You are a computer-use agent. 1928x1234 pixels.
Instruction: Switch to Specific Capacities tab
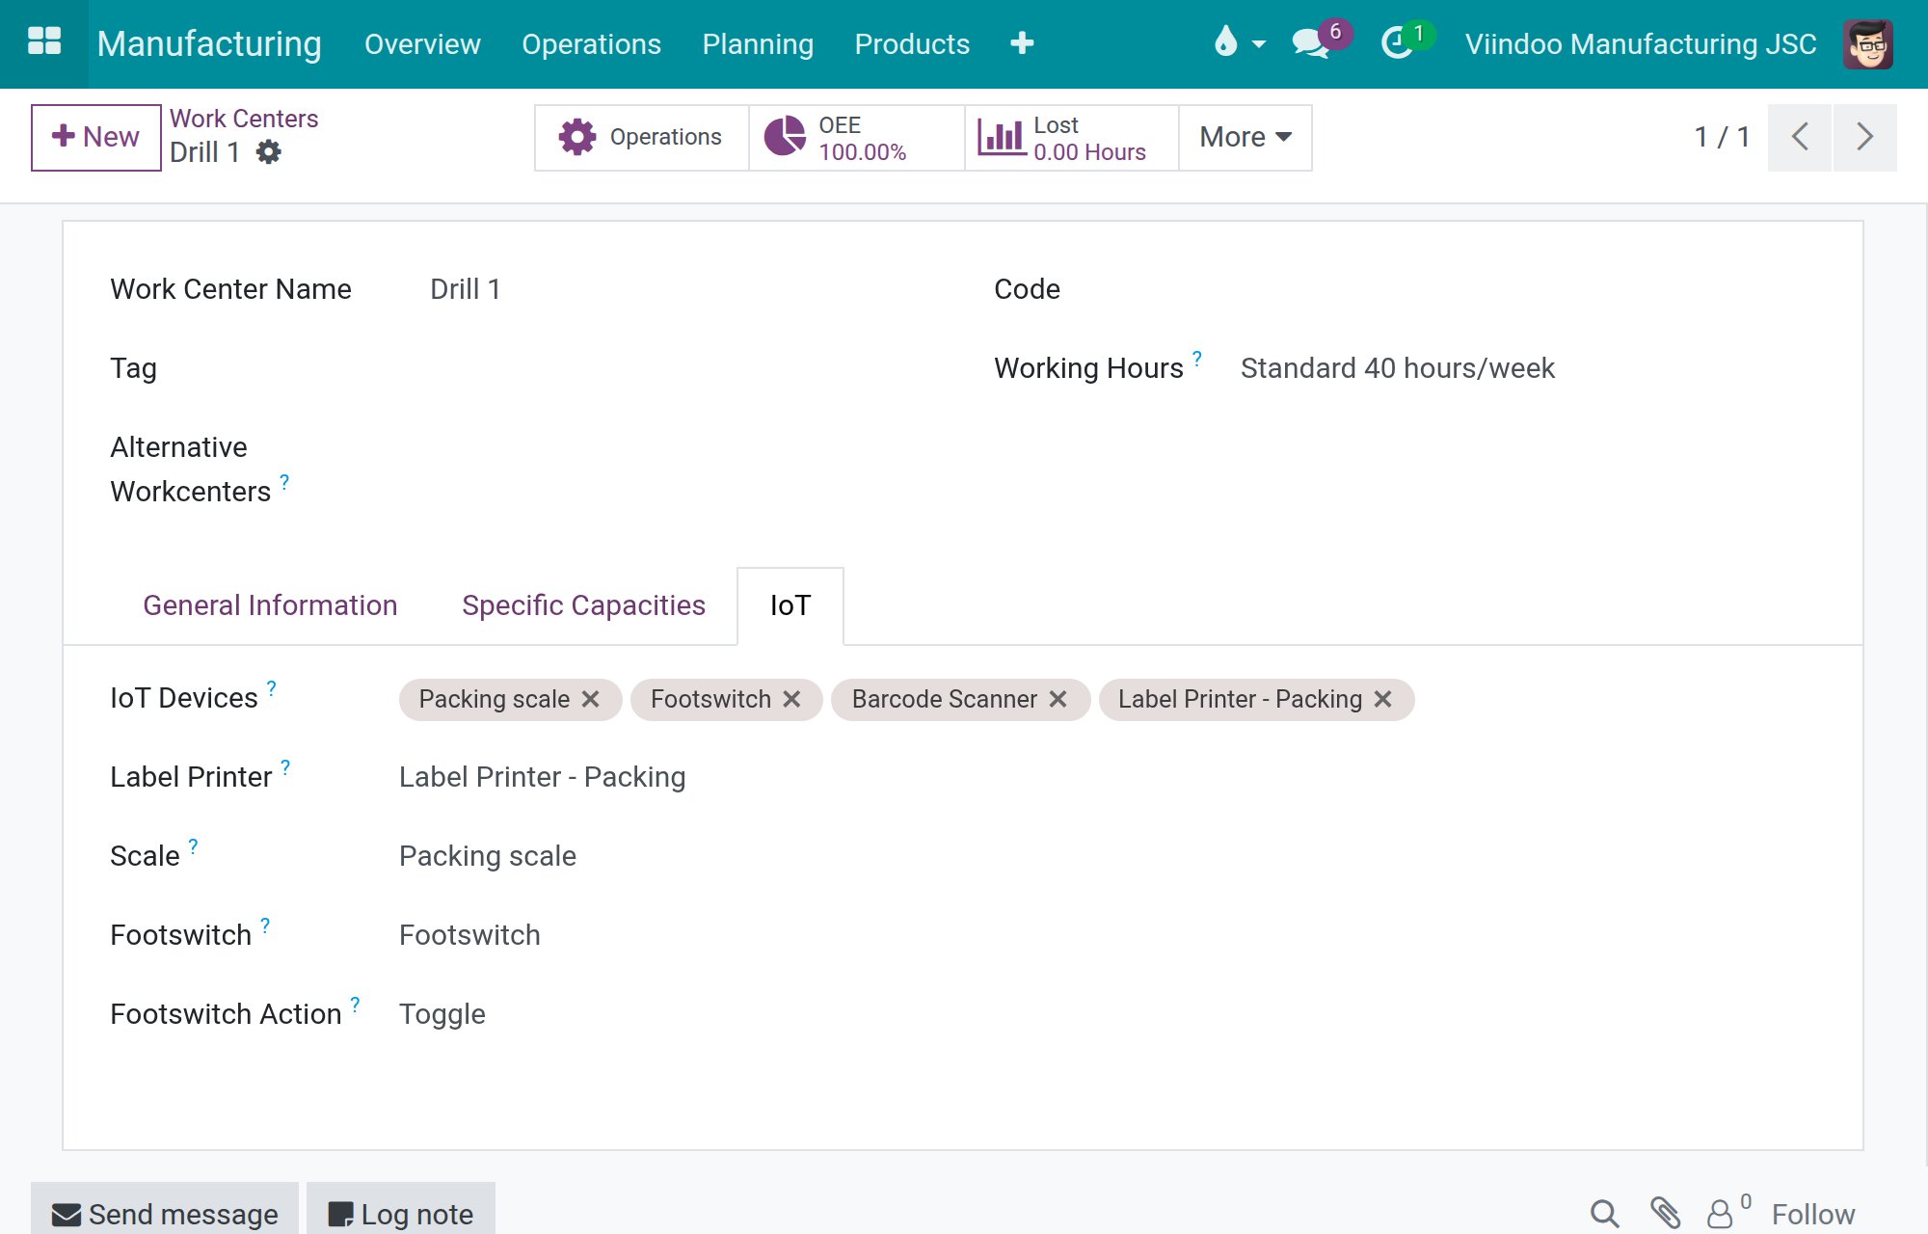pos(583,605)
